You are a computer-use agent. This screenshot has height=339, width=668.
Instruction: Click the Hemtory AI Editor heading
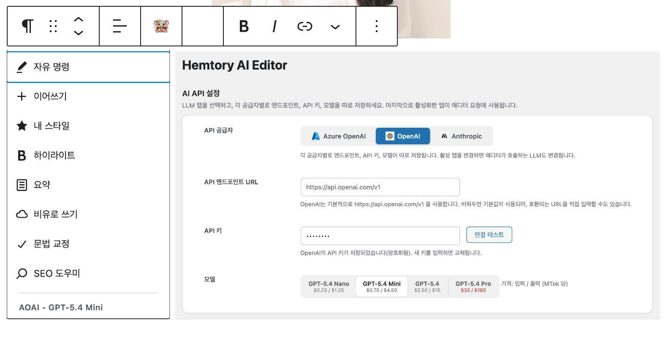tap(235, 65)
